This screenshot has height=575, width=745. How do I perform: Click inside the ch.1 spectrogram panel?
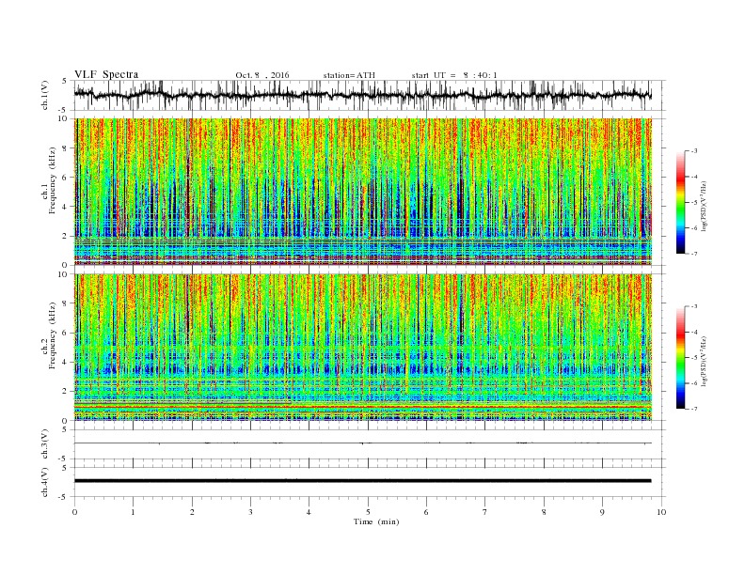[363, 192]
